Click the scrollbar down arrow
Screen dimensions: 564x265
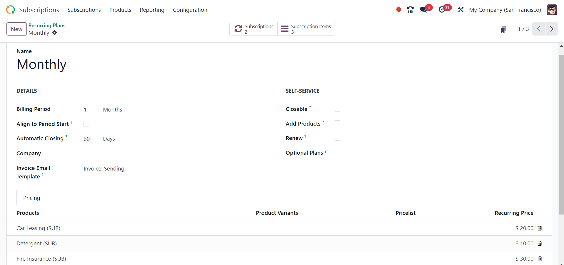[561, 263]
